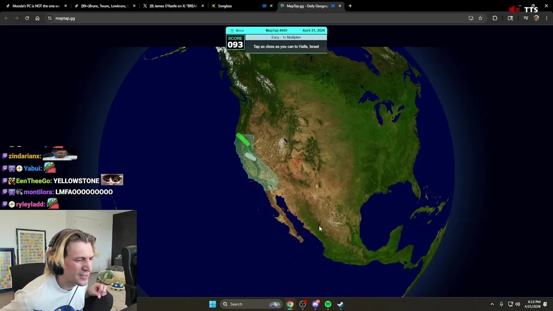Open the network tray icon
This screenshot has height=311, width=553.
pos(510,304)
